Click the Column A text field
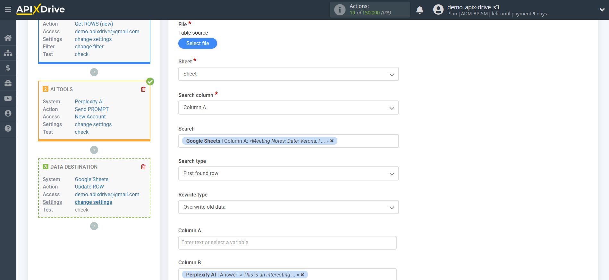 [287, 243]
